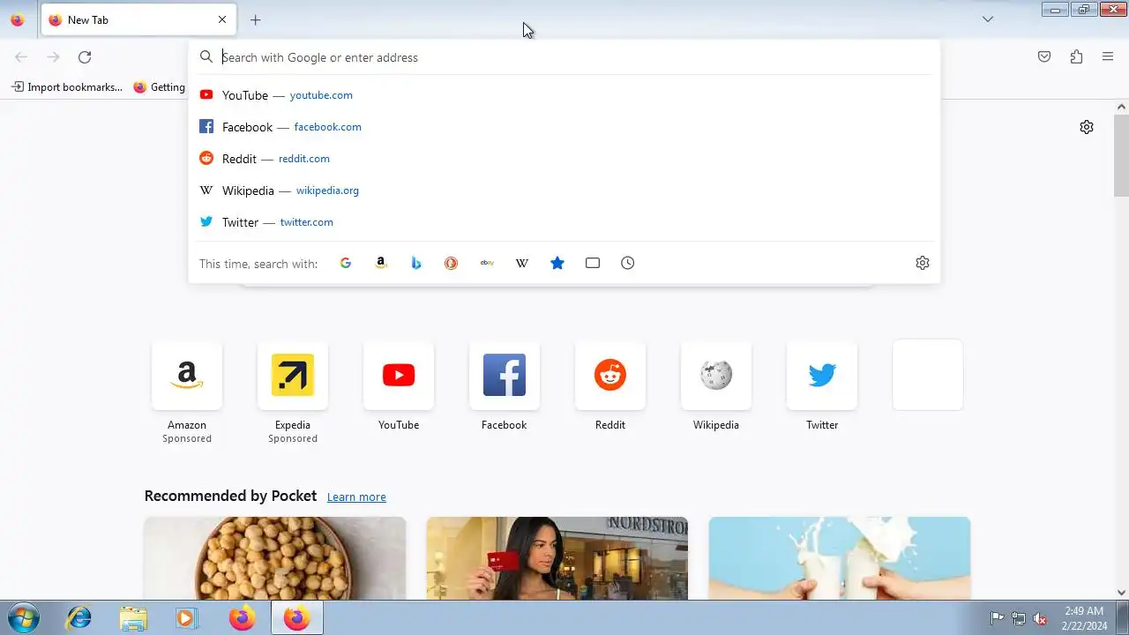Click the vertical page scrollbar thumb
The width and height of the screenshot is (1129, 635).
(x=1121, y=154)
